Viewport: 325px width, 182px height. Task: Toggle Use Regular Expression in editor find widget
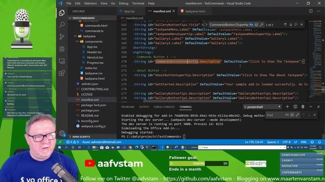[x=262, y=25]
